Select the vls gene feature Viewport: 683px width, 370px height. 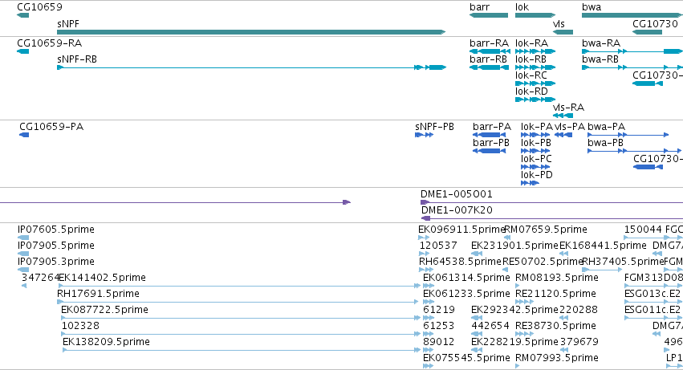click(563, 32)
